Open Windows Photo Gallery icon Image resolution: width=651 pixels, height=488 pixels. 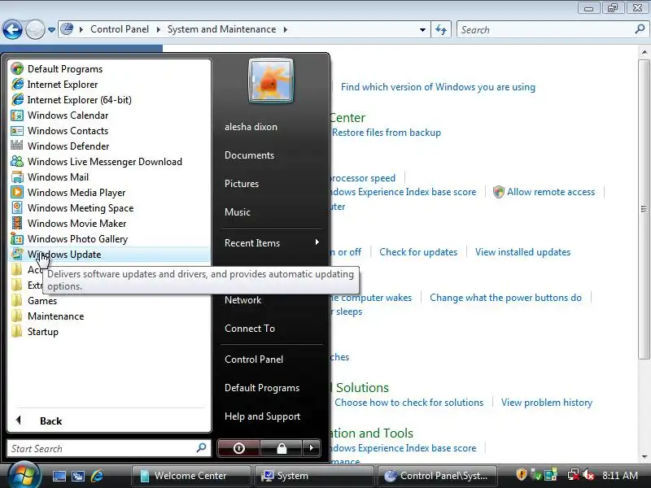[x=17, y=239]
